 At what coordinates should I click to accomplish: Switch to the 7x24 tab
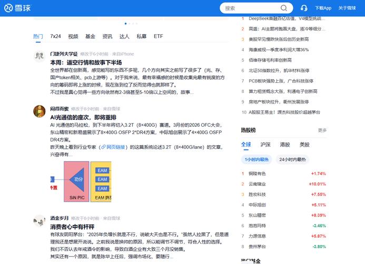pos(55,36)
